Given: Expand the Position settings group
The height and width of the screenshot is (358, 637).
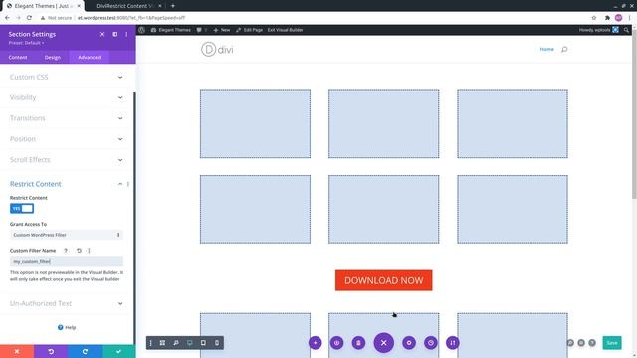Looking at the screenshot, I should tap(67, 139).
